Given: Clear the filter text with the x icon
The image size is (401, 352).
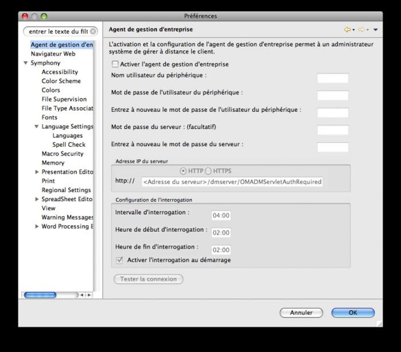Looking at the screenshot, I should (x=94, y=31).
